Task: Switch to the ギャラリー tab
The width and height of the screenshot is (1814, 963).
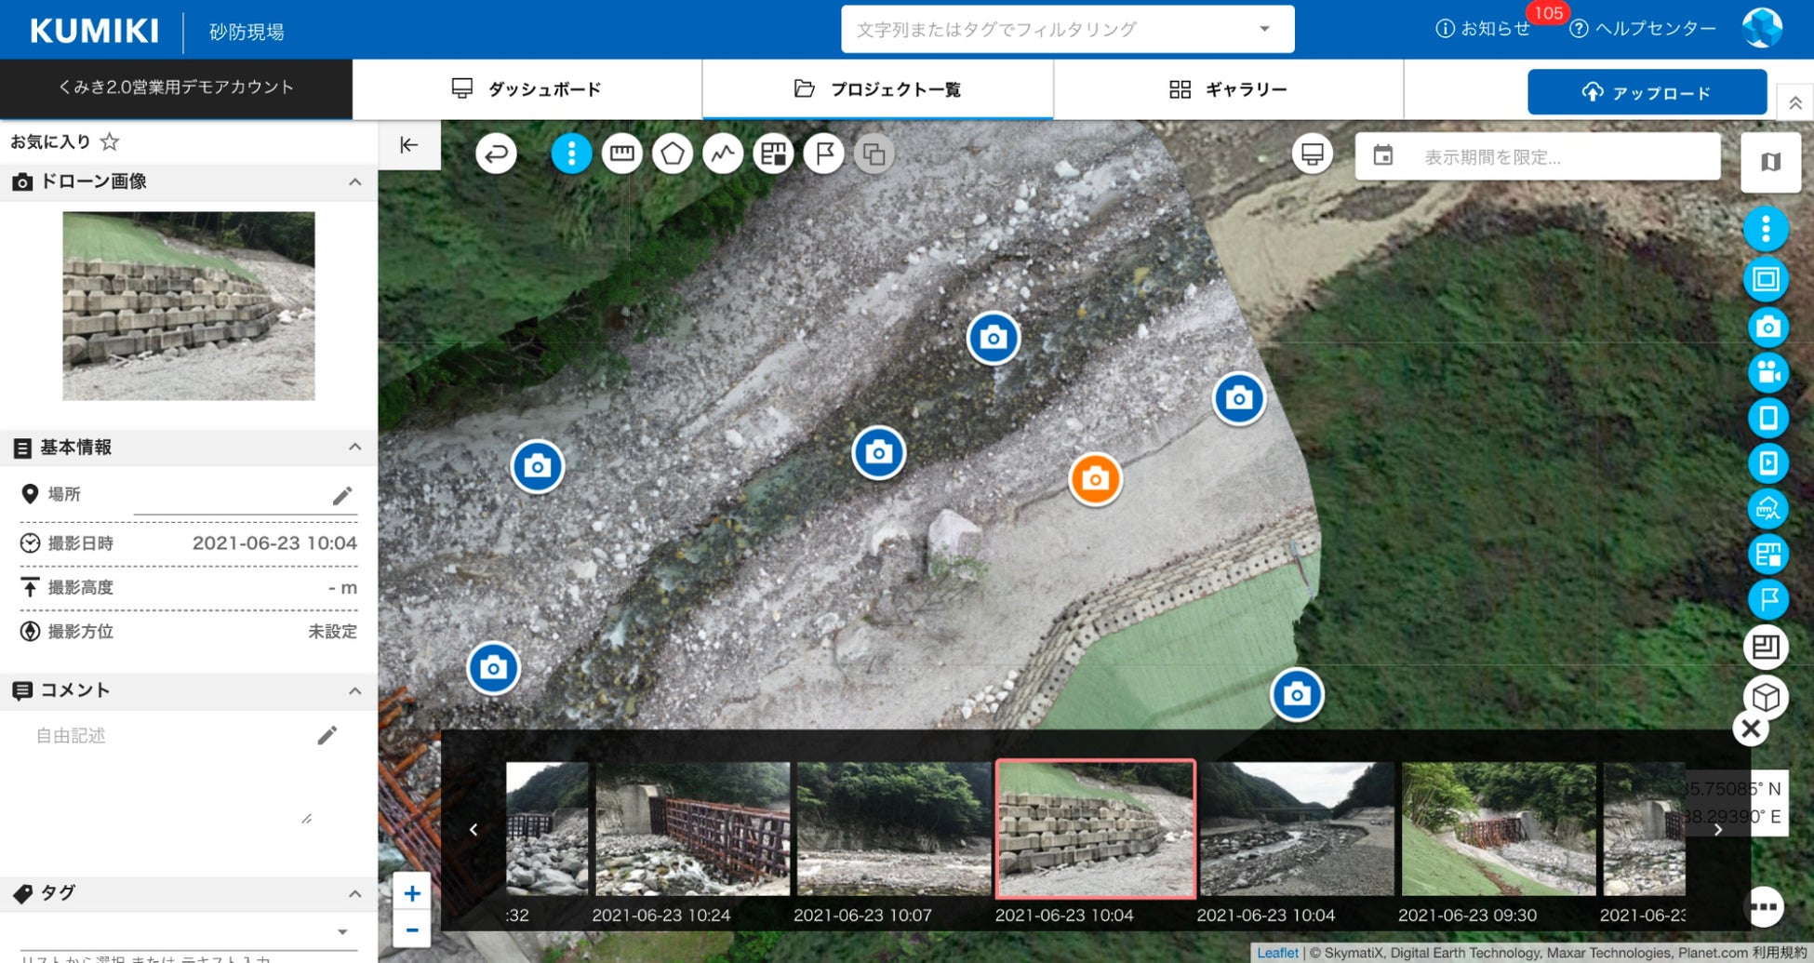Action: (x=1228, y=89)
